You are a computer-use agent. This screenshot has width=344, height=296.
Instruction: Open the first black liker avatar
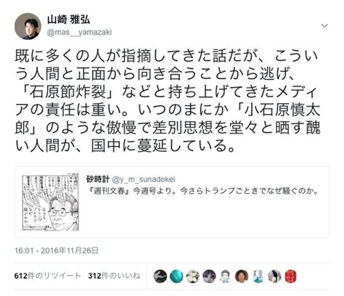coord(160,276)
